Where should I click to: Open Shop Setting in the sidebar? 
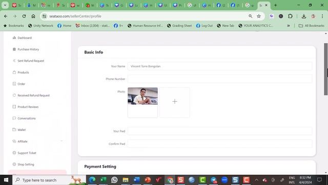(23, 164)
